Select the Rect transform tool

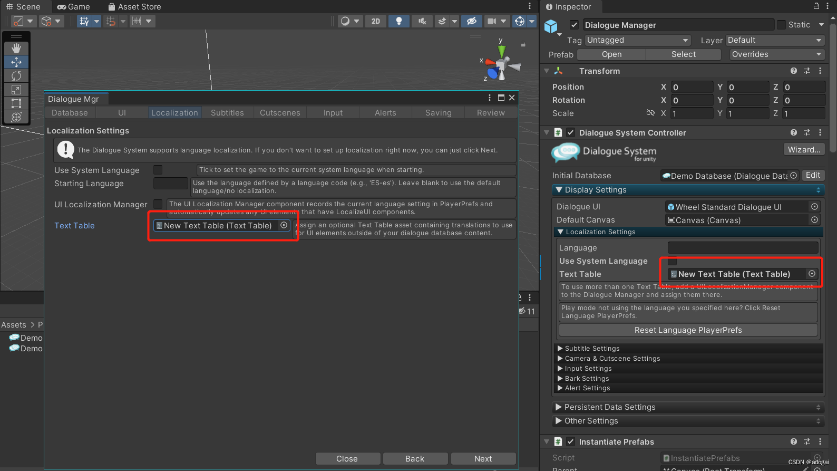(16, 103)
